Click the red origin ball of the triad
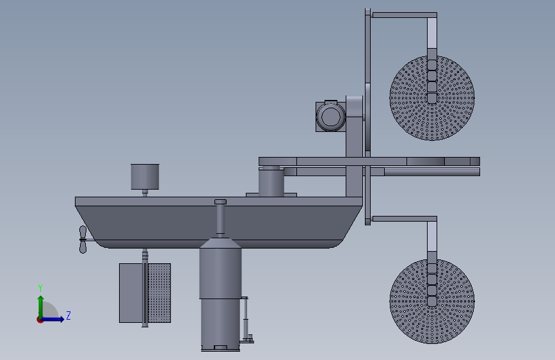The height and width of the screenshot is (360, 555). [x=40, y=320]
